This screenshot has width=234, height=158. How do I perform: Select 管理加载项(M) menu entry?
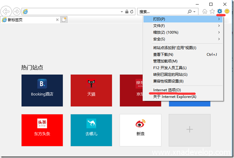[165, 61]
